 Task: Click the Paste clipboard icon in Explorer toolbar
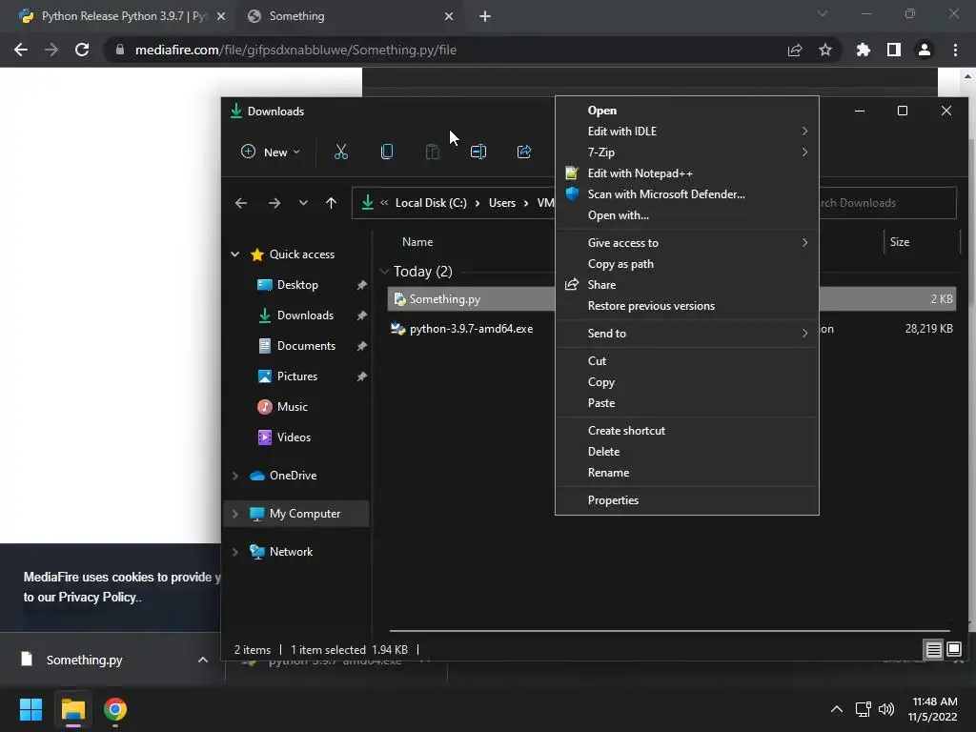(432, 152)
